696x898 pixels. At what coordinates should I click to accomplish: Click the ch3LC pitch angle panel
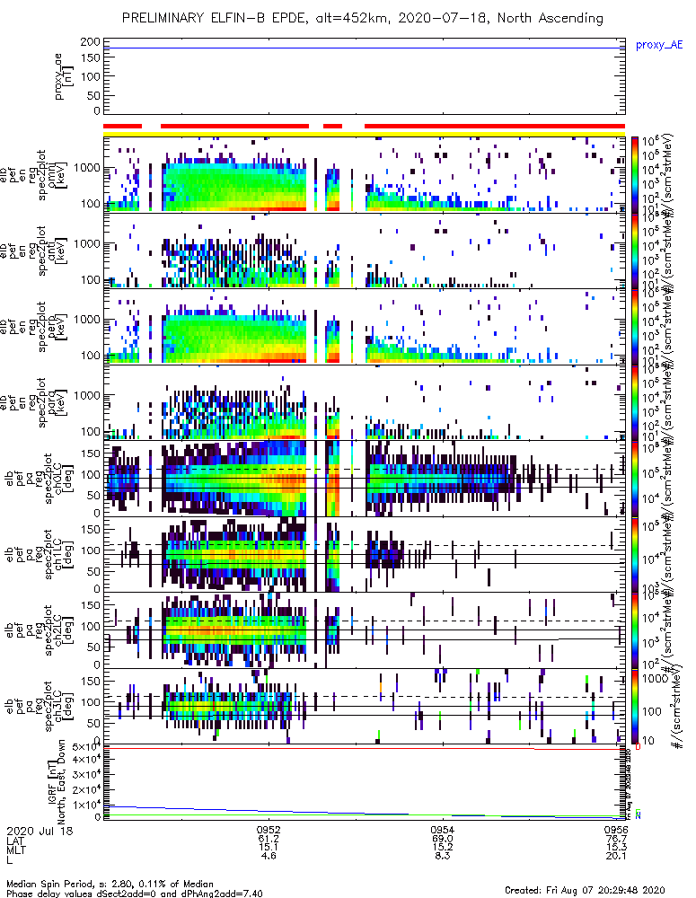tap(364, 706)
